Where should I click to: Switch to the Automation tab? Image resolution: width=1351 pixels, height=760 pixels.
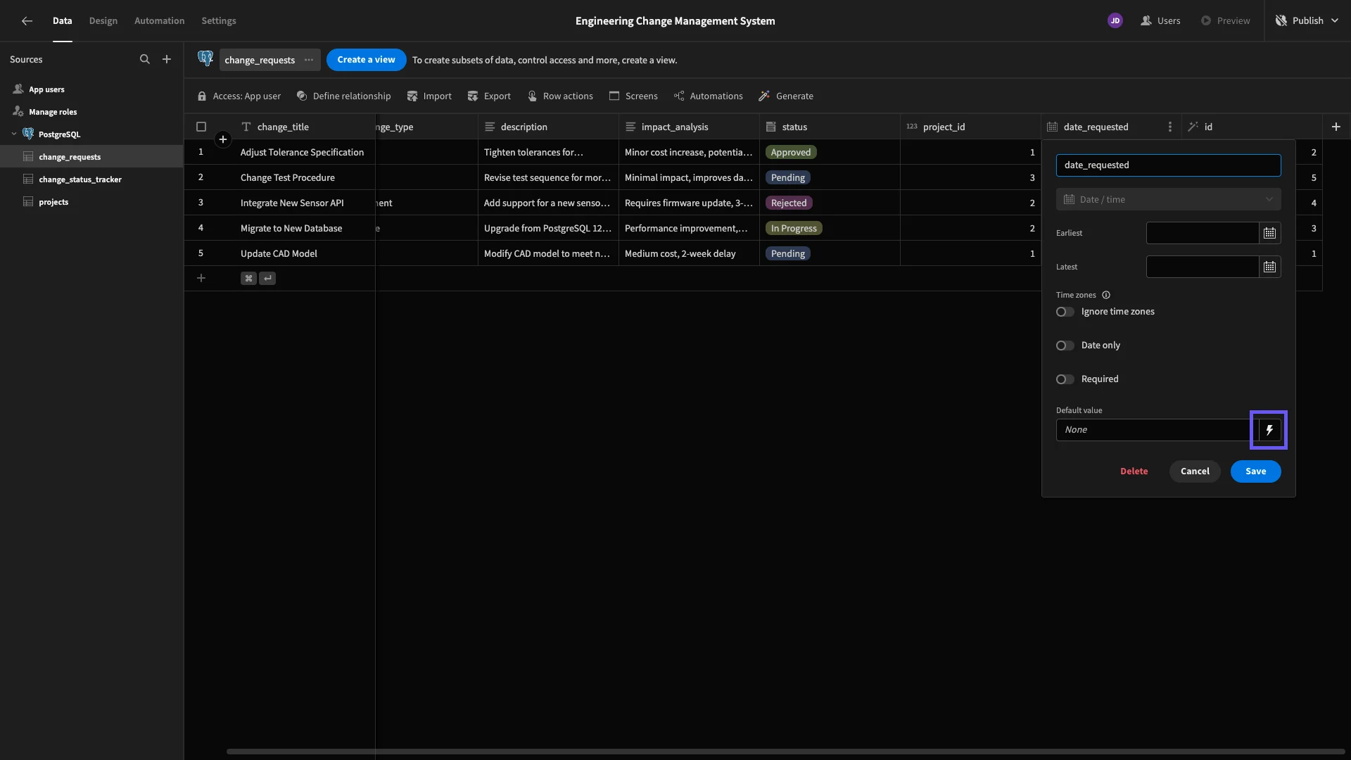coord(159,20)
